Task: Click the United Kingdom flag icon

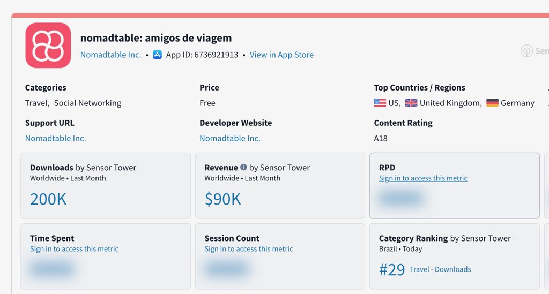Action: pos(411,103)
